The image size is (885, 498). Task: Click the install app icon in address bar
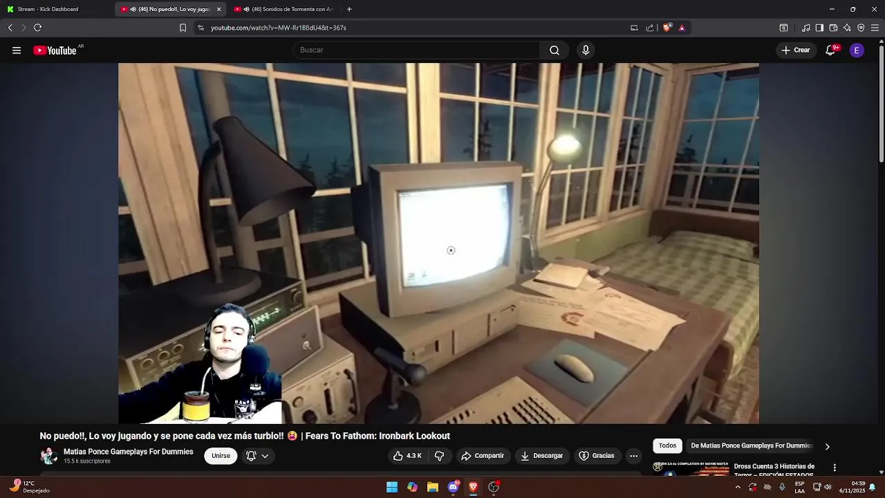(x=634, y=28)
